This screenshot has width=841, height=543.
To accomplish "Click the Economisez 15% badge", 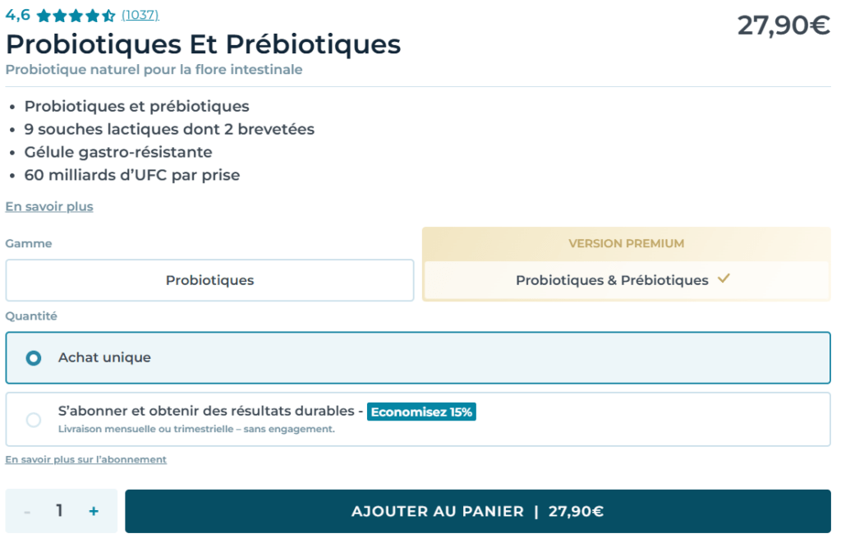I will click(x=421, y=412).
